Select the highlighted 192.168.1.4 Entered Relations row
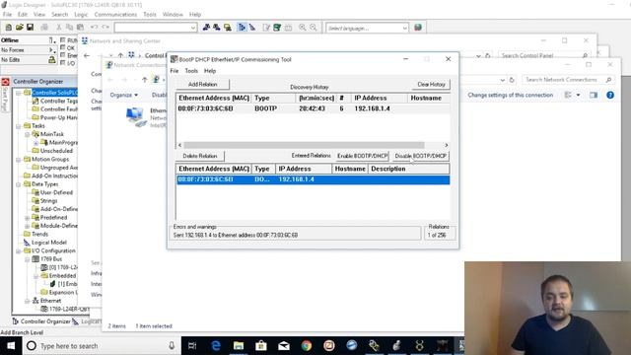Screen dimensions: 631x355 point(314,179)
